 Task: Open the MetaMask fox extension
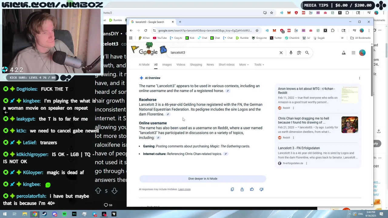[274, 31]
